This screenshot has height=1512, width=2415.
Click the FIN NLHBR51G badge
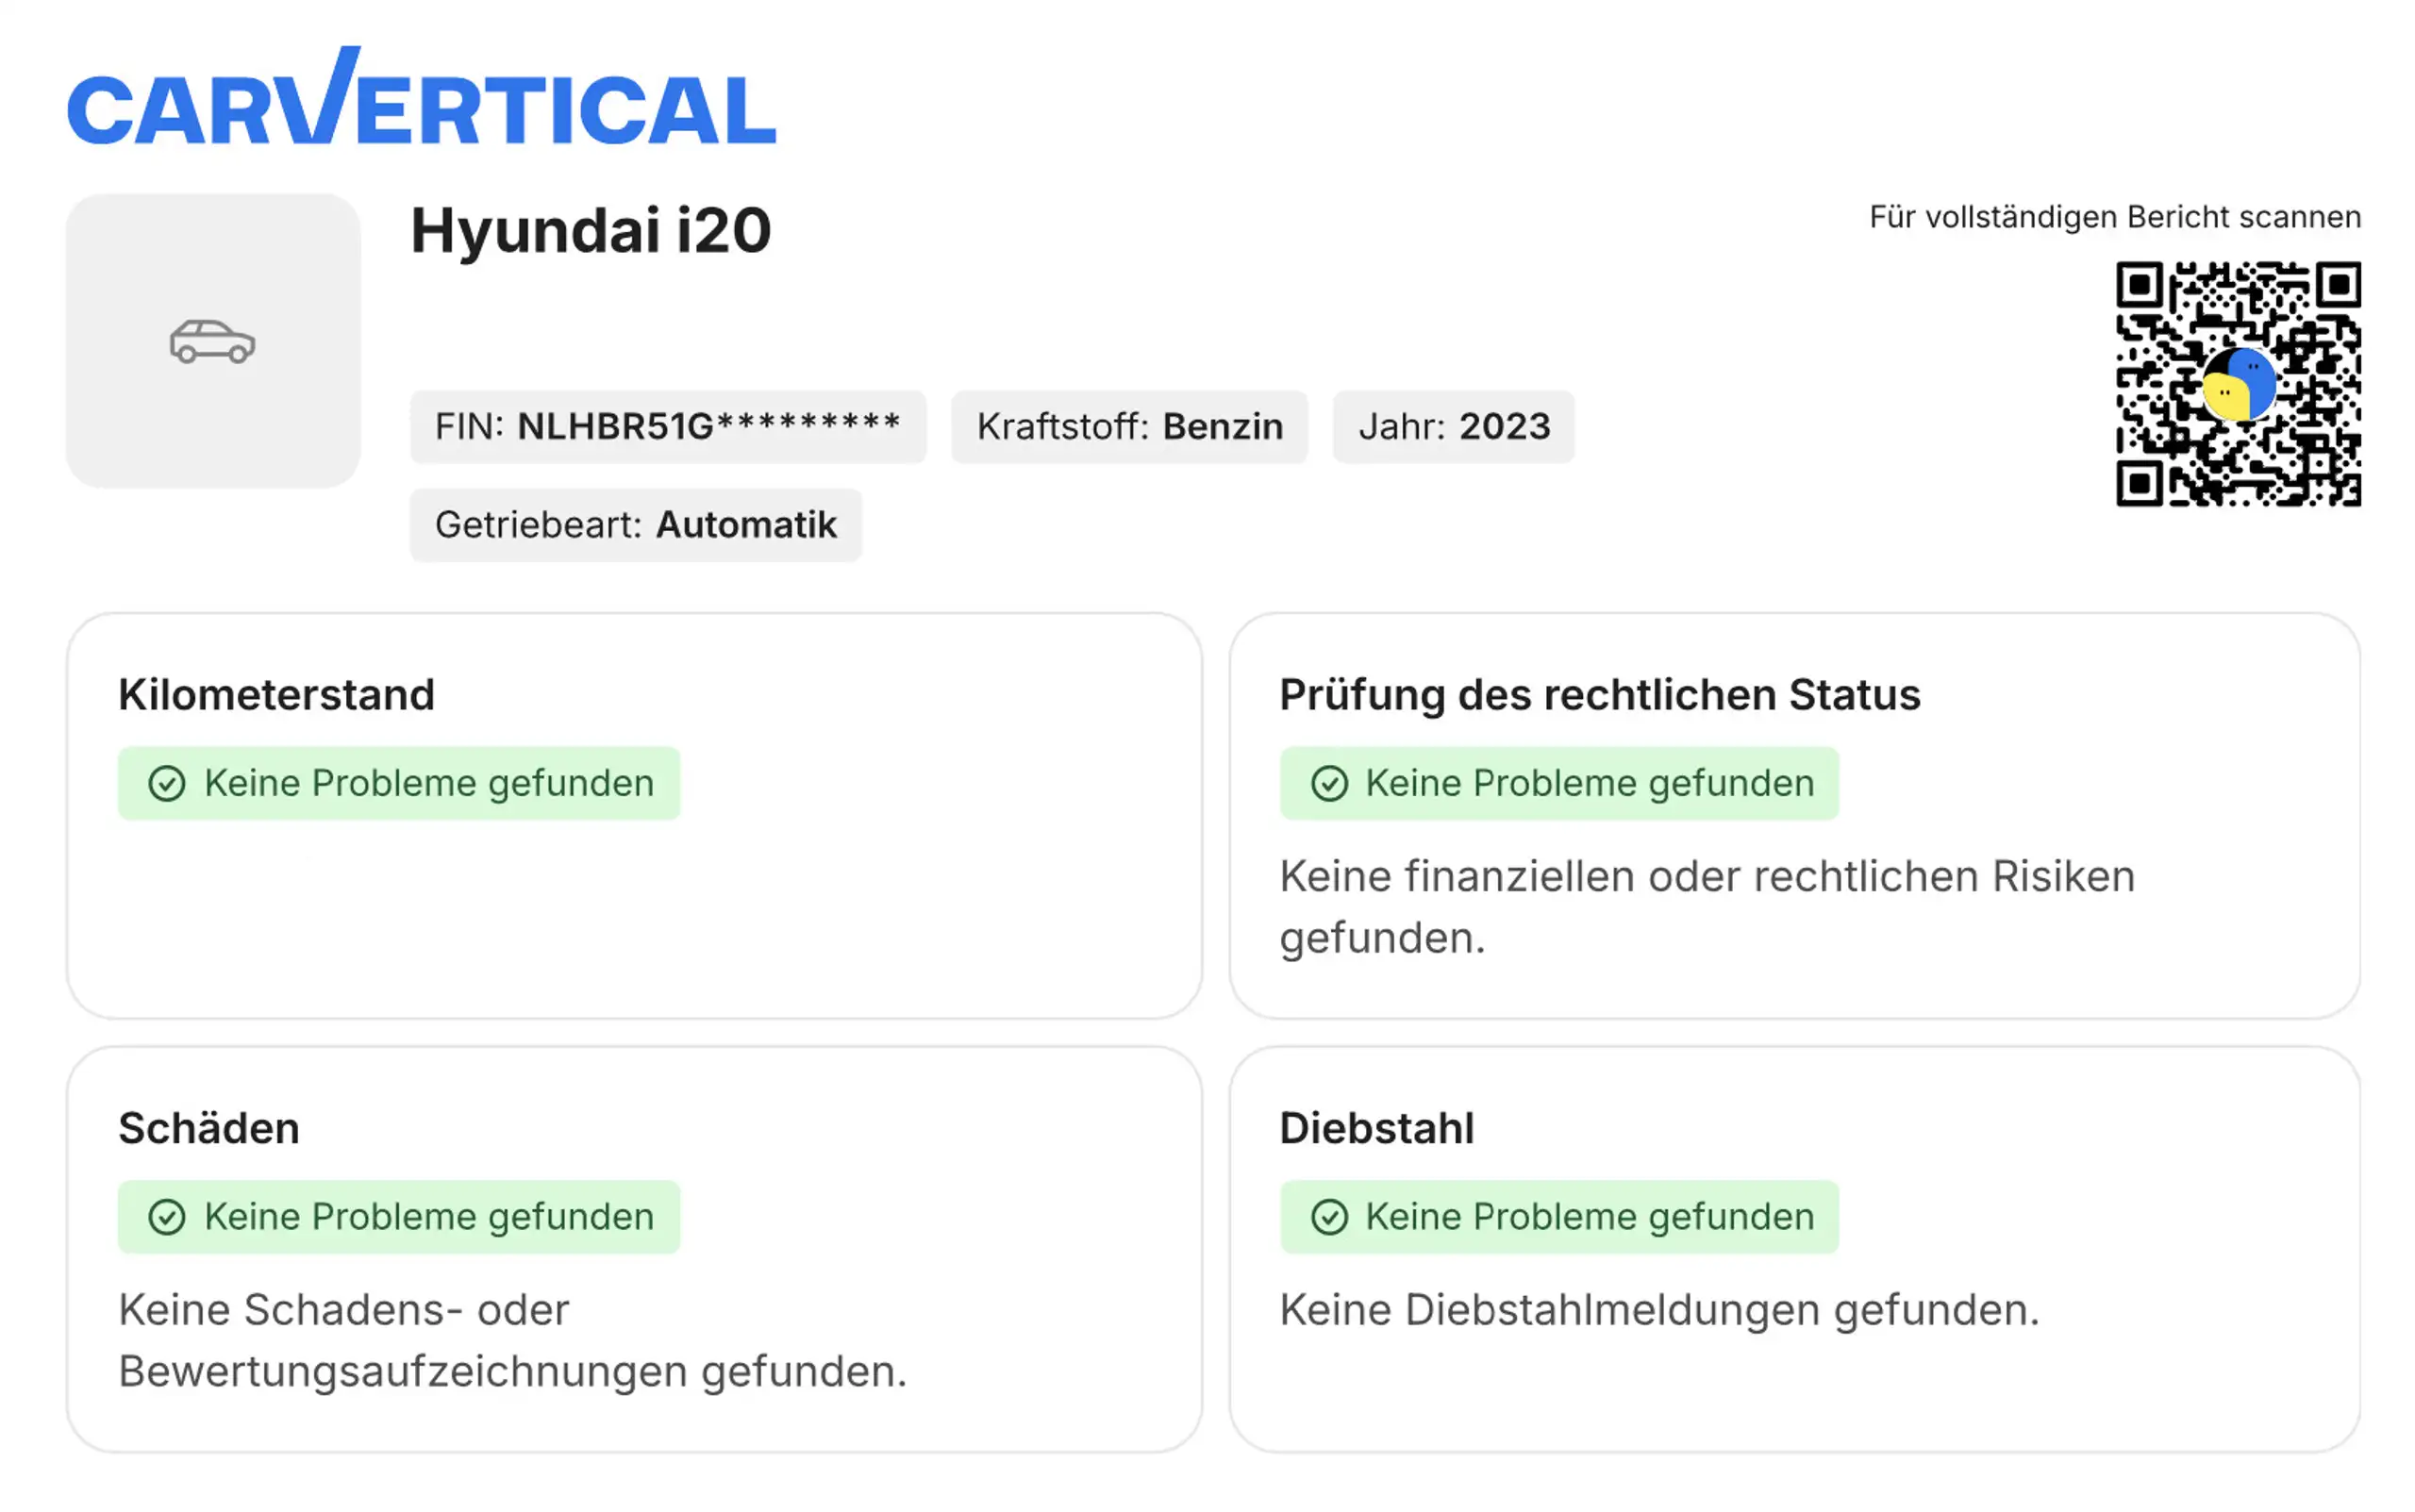668,427
